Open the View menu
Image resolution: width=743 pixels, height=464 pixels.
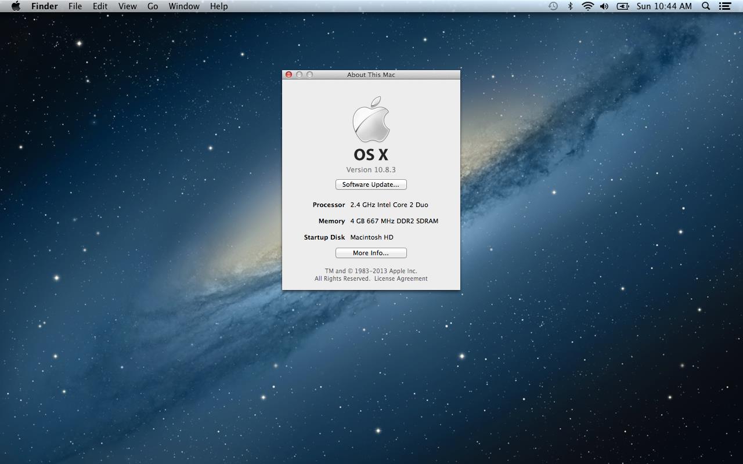(x=127, y=6)
